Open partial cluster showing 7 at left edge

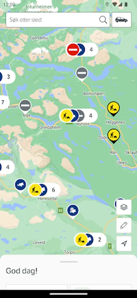coord(4,102)
